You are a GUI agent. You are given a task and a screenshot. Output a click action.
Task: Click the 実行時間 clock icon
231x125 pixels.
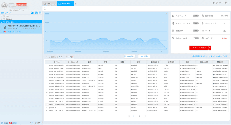pyautogui.click(x=203, y=16)
